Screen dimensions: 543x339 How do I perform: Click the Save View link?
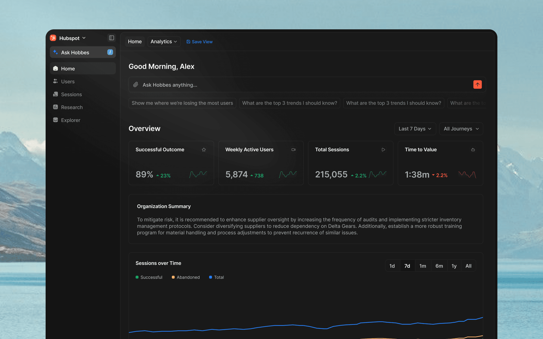[x=200, y=42]
